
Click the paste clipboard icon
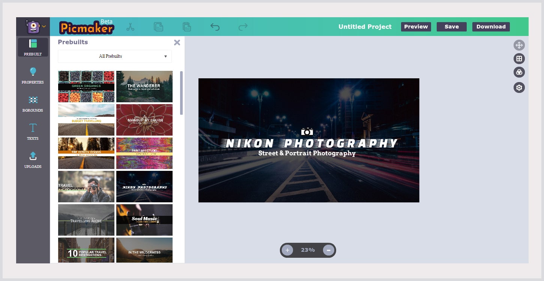pyautogui.click(x=186, y=27)
